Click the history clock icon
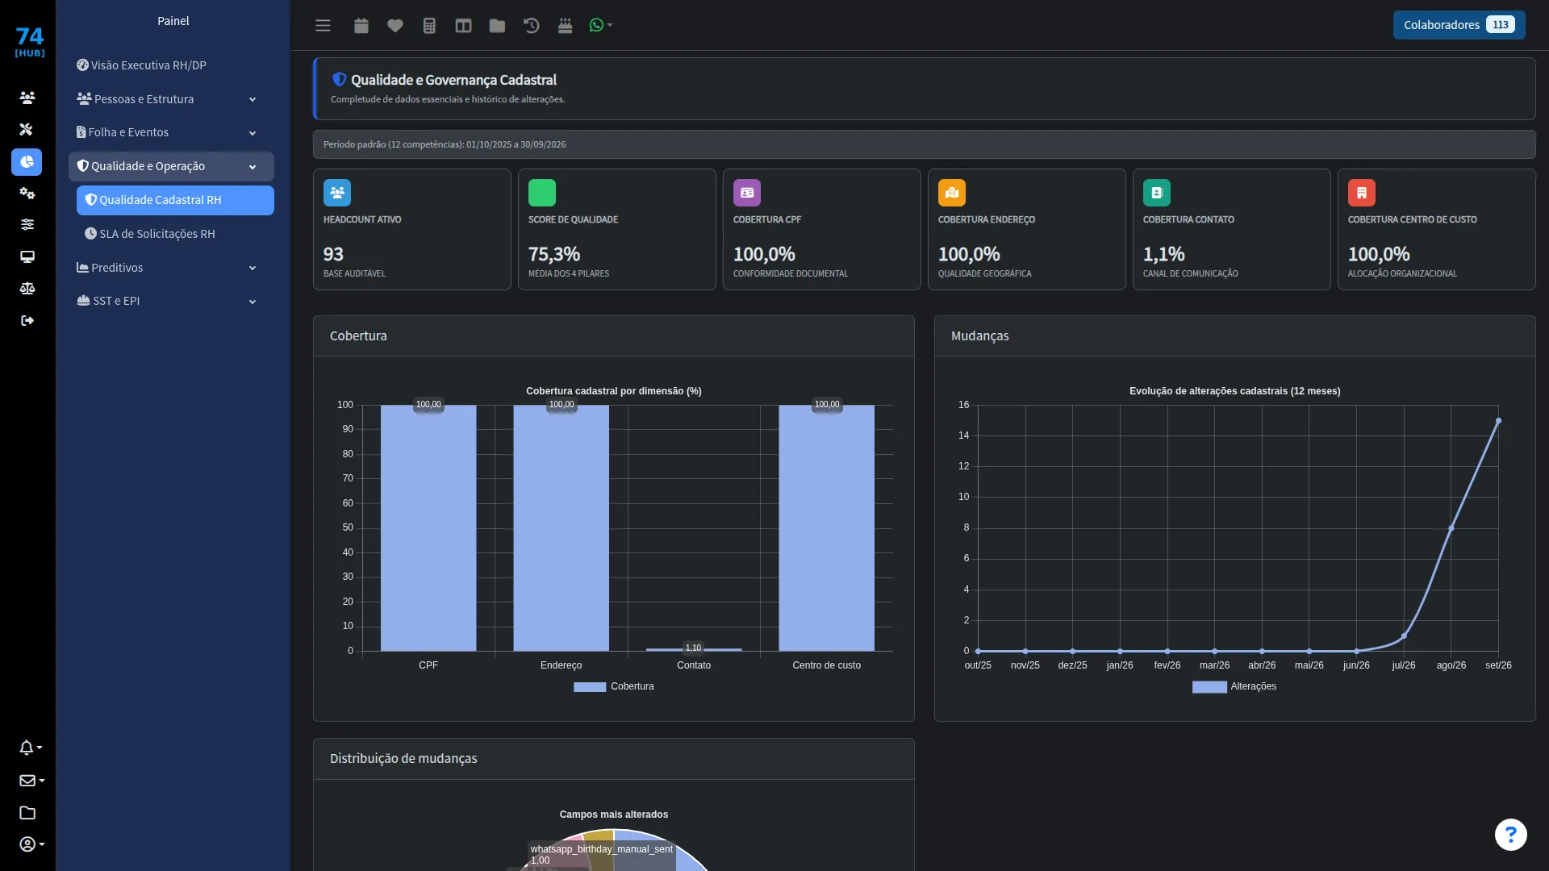Image resolution: width=1549 pixels, height=871 pixels. coord(531,26)
